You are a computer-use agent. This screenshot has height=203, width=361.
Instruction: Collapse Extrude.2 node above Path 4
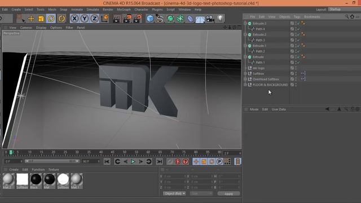click(x=245, y=24)
